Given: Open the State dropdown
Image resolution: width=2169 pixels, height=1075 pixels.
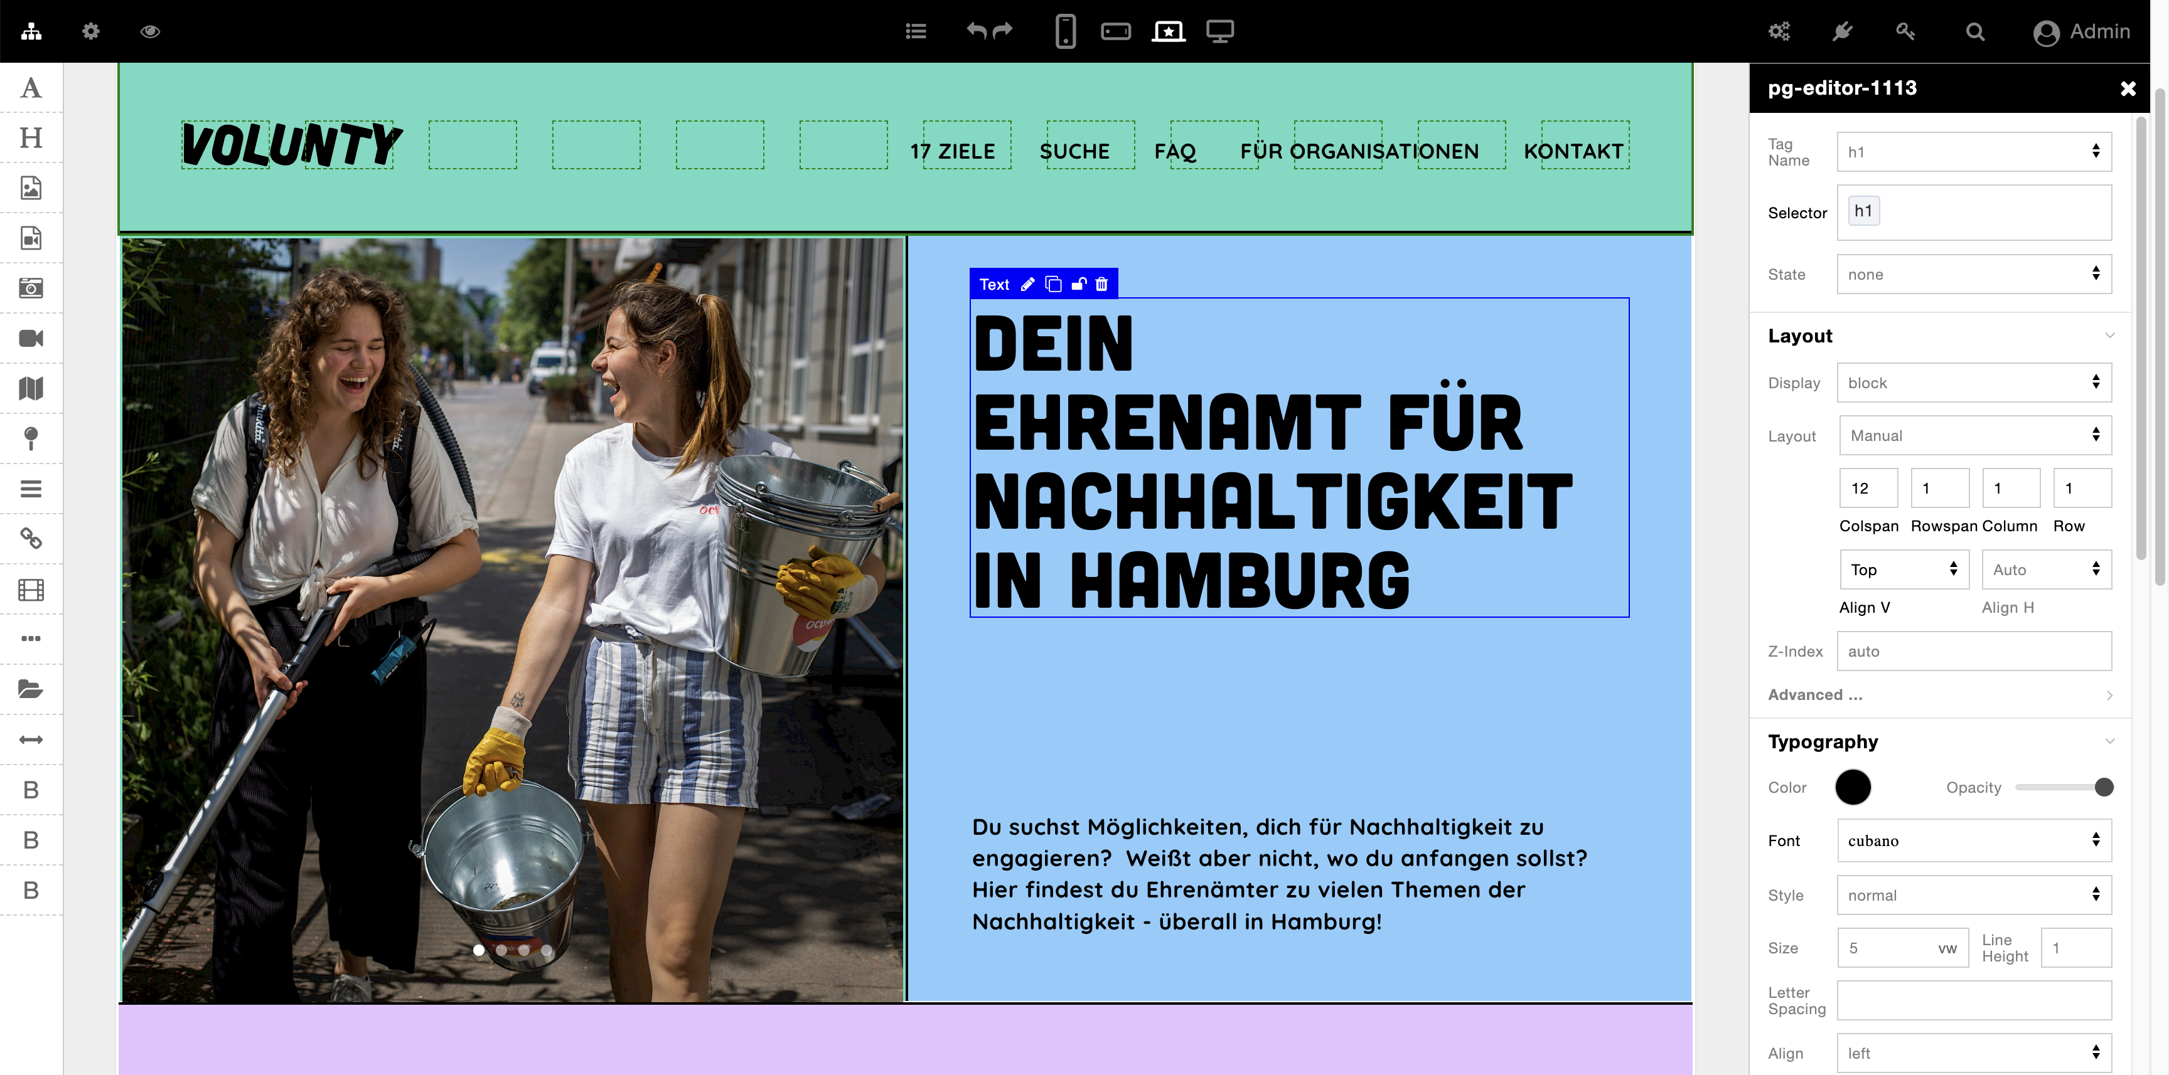Looking at the screenshot, I should [x=1974, y=274].
